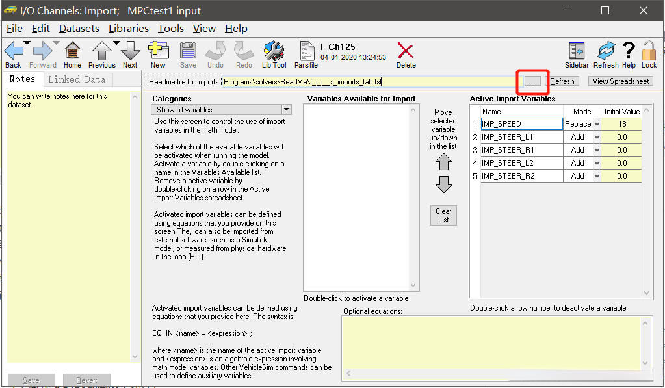665x388 pixels.
Task: Open Mode dropdown for IMP_SPEED
Action: tap(597, 124)
